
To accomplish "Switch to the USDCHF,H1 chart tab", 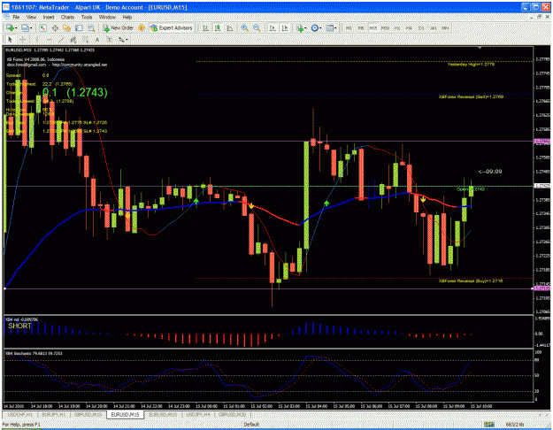I will pyautogui.click(x=19, y=414).
